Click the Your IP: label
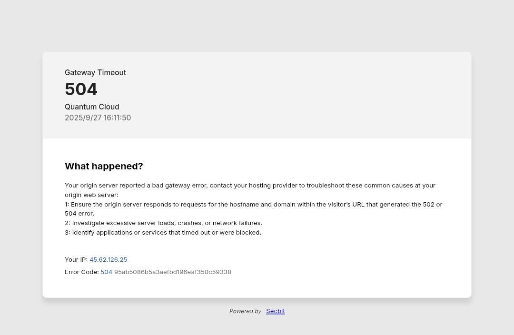Viewport: 514px width, 335px height. click(x=76, y=260)
